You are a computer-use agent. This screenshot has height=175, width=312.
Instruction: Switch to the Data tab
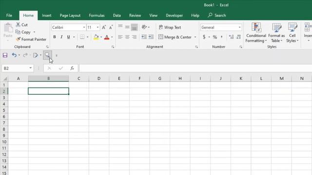(117, 15)
